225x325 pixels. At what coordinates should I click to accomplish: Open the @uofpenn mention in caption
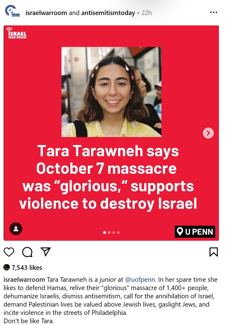140,280
